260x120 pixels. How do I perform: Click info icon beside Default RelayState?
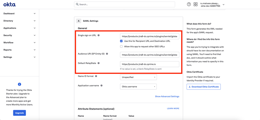coord(99,63)
